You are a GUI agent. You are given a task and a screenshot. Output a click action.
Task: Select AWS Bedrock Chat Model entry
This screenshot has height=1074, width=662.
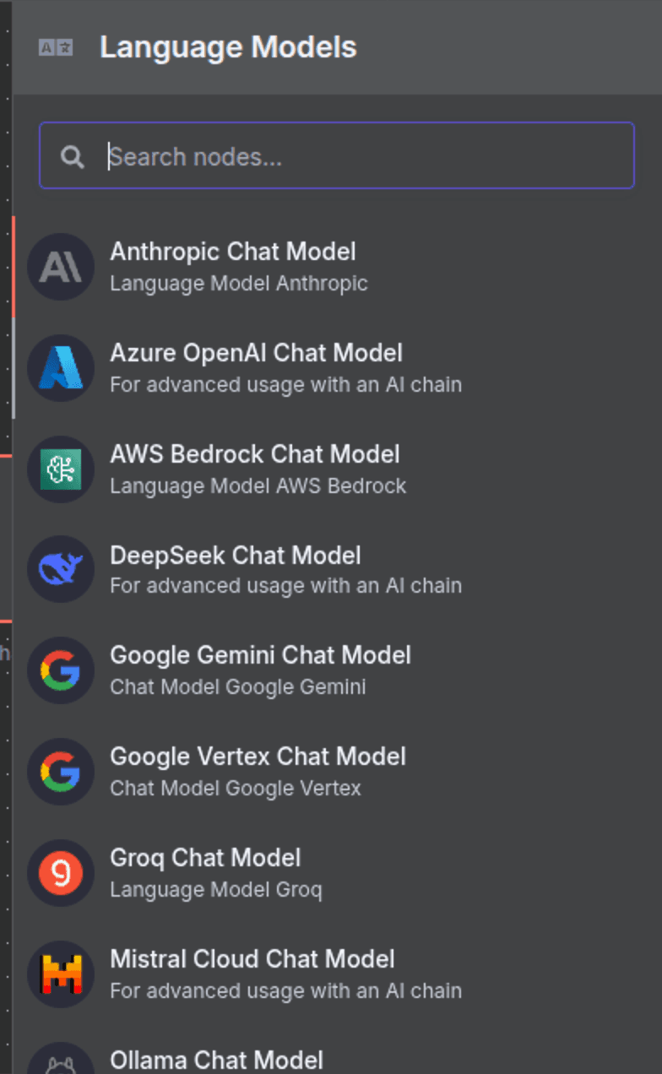[338, 469]
